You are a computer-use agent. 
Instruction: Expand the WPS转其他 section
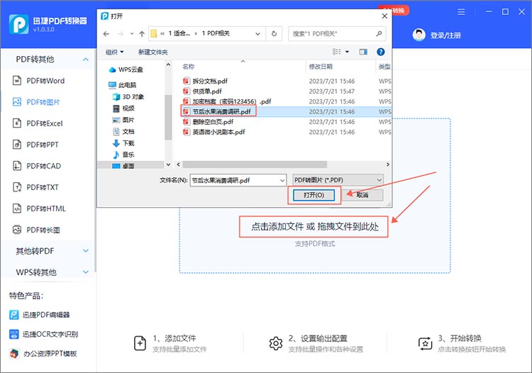tap(86, 272)
